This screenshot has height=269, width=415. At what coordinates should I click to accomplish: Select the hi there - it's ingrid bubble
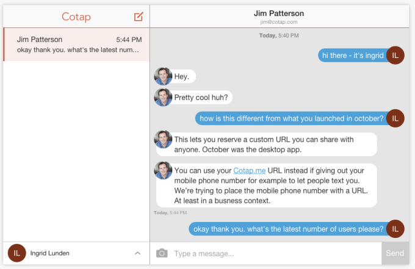coord(353,56)
